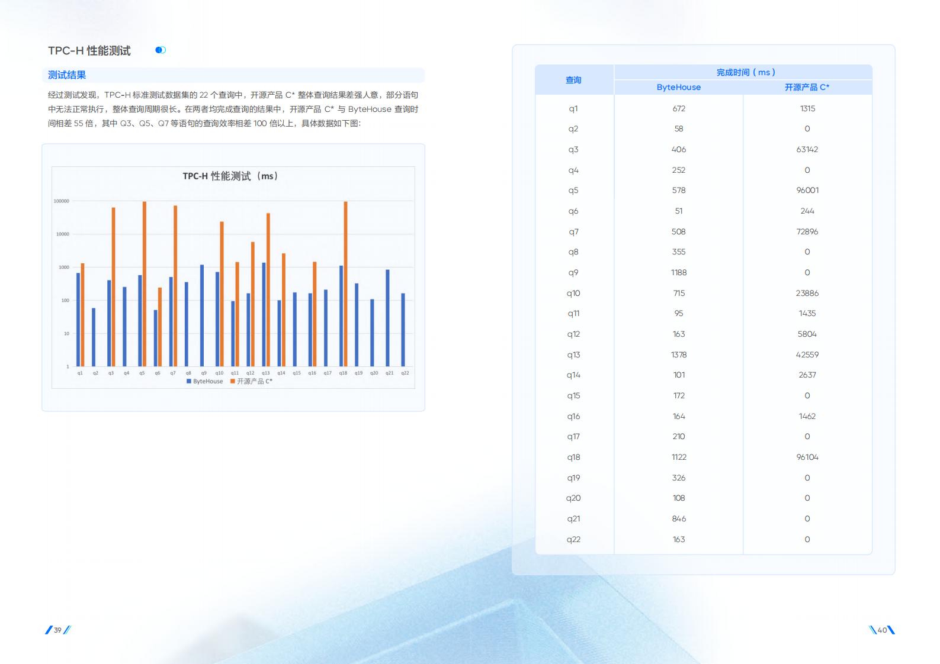Click the 10000 y-axis label on chart
The image size is (940, 664).
(63, 234)
